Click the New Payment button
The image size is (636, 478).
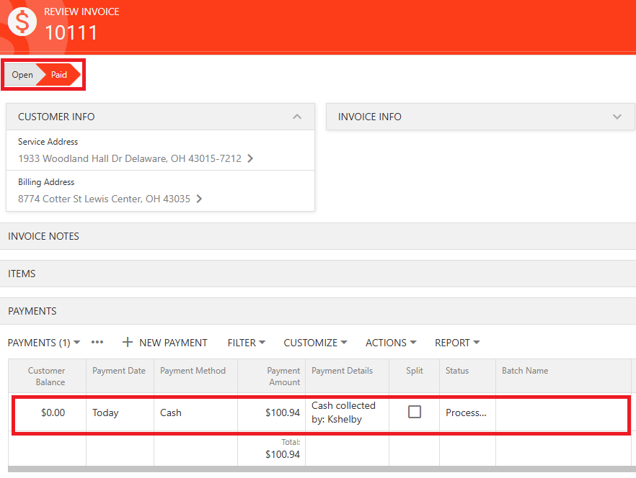pyautogui.click(x=164, y=343)
